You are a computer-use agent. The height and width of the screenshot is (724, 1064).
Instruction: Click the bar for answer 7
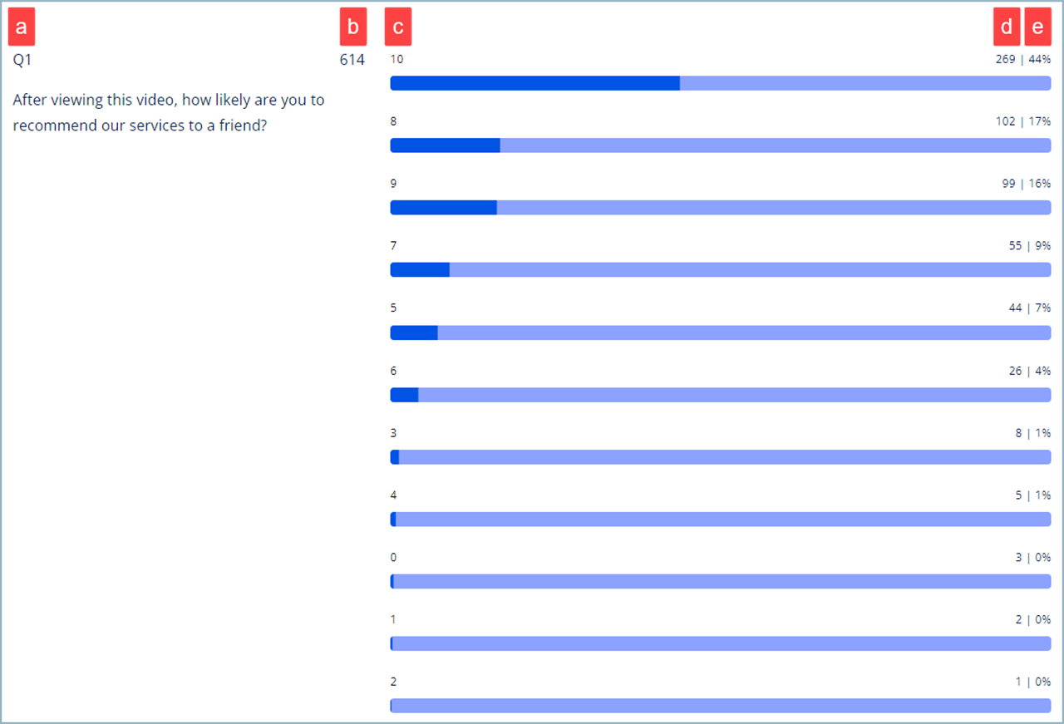pos(721,269)
